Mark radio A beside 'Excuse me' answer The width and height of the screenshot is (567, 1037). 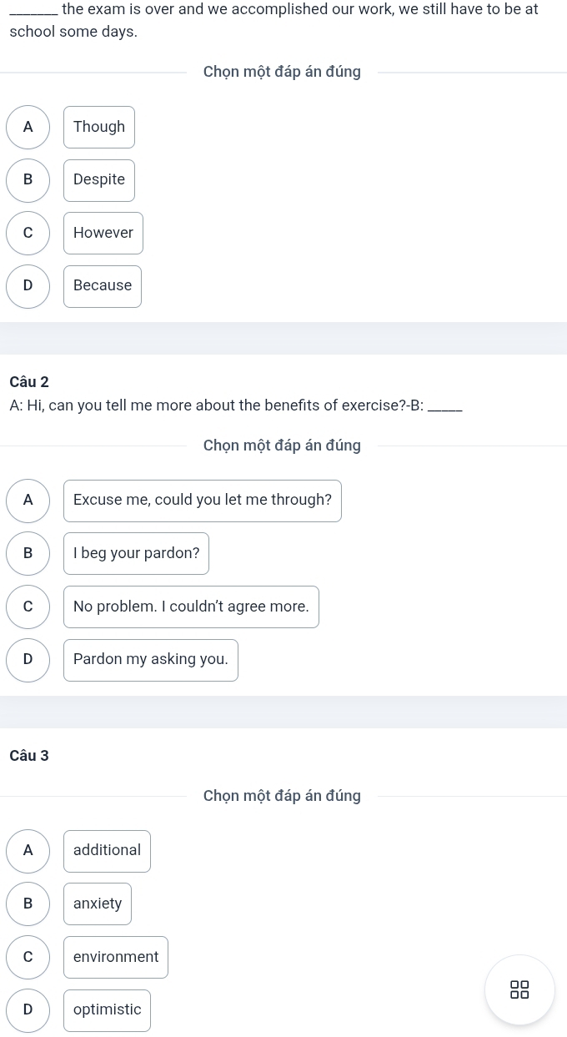28,500
